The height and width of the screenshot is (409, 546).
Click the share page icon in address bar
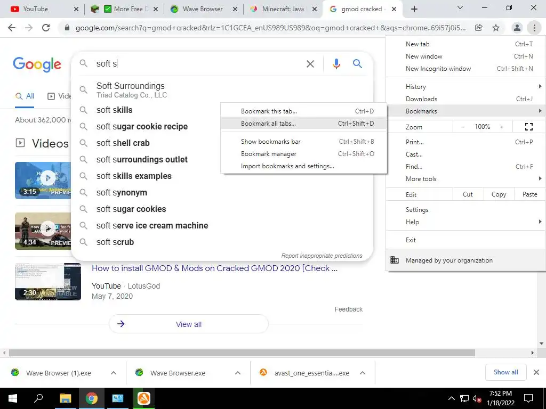coord(479,28)
